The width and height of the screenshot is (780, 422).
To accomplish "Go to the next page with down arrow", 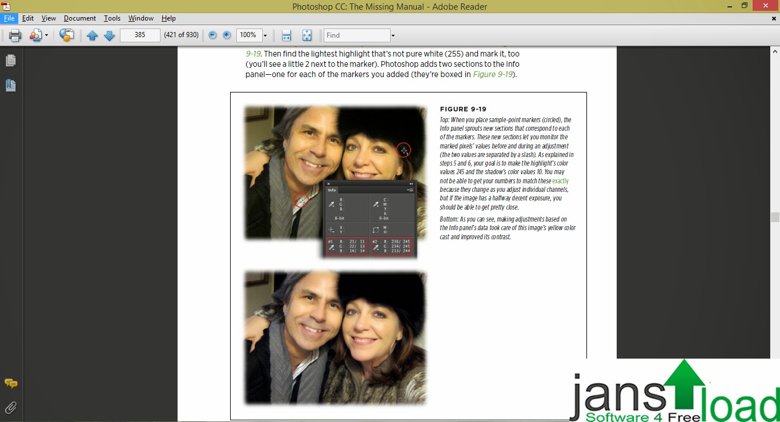I will click(x=110, y=35).
